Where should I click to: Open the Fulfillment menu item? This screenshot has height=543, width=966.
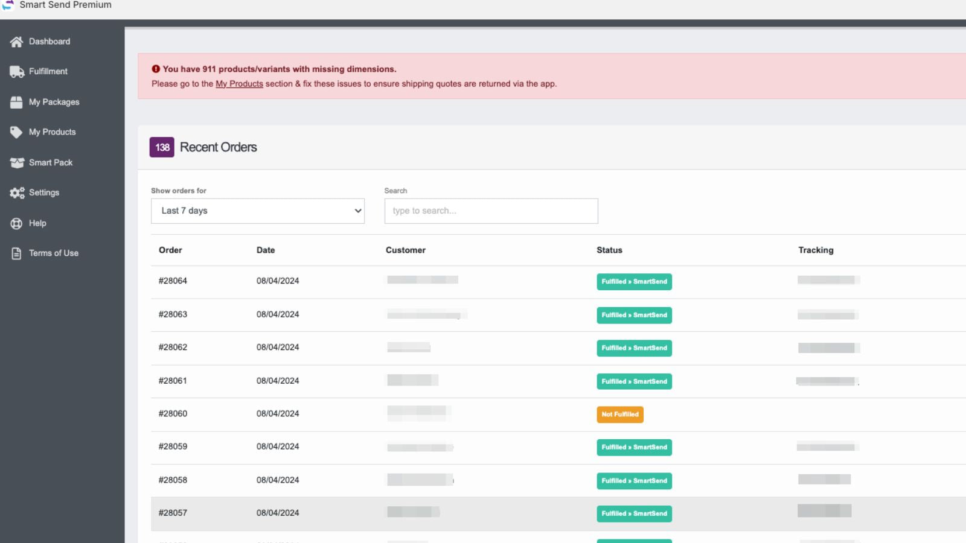pyautogui.click(x=48, y=71)
